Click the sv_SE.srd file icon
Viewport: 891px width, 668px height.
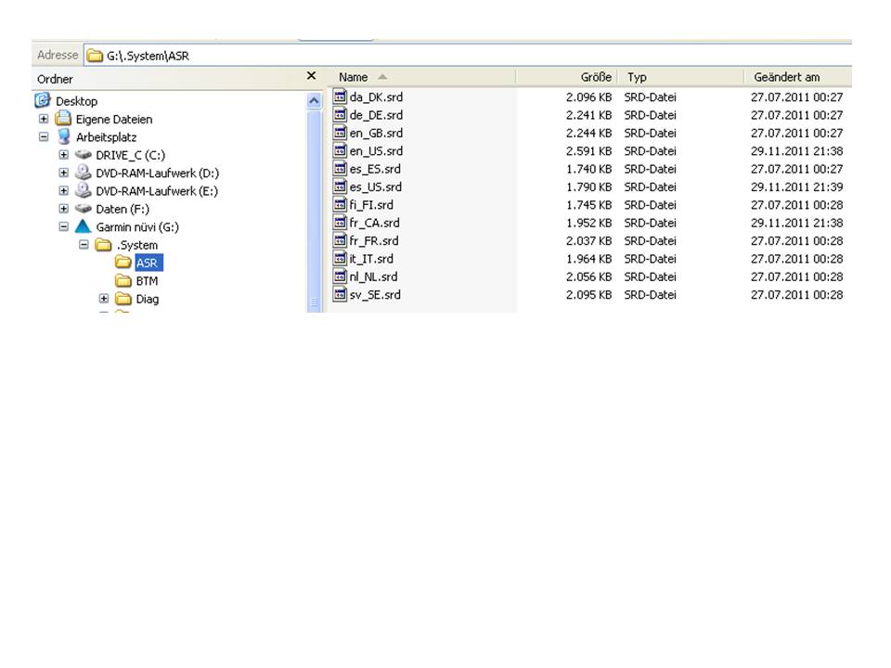tap(340, 294)
